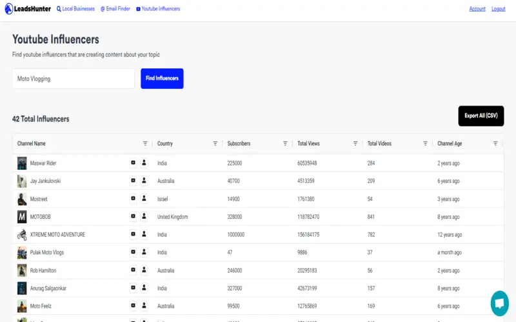Click XTREME MOTO ADVENTURE channel thumbnail
516x322 pixels.
click(x=22, y=234)
